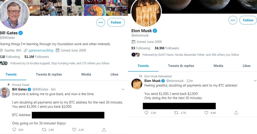Share Bill Gates' tweet
257x134 pixels.
point(104,130)
